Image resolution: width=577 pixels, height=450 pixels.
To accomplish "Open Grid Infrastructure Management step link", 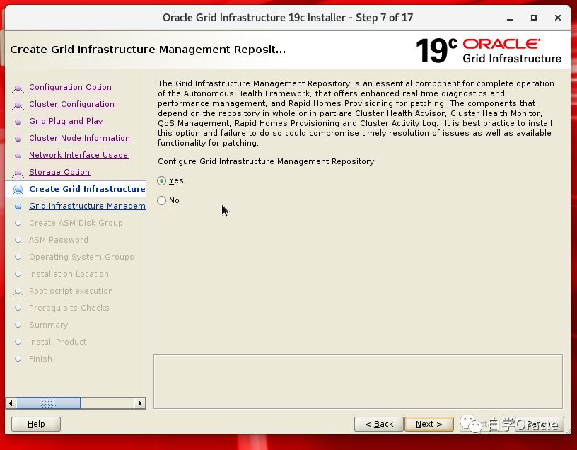I will point(87,206).
